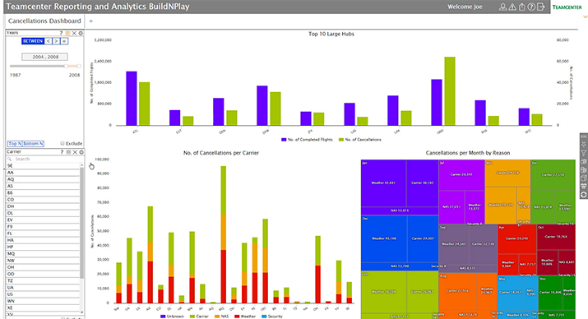Open settings gear of Years panel
This screenshot has width=588, height=319.
81,33
